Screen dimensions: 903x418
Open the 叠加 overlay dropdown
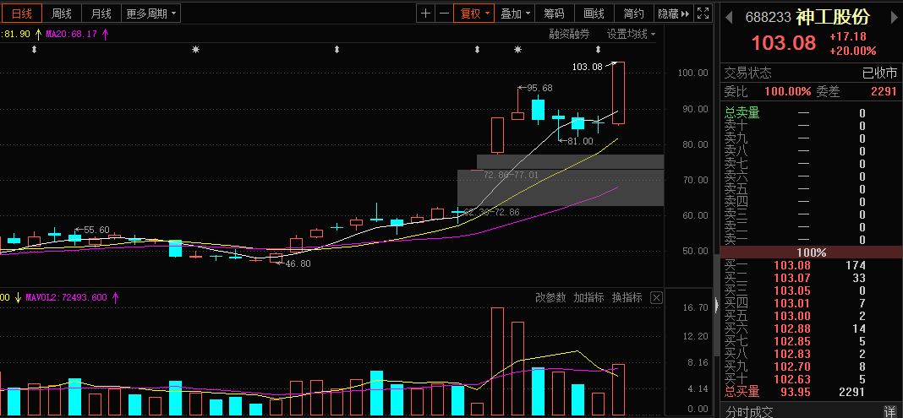tap(515, 14)
